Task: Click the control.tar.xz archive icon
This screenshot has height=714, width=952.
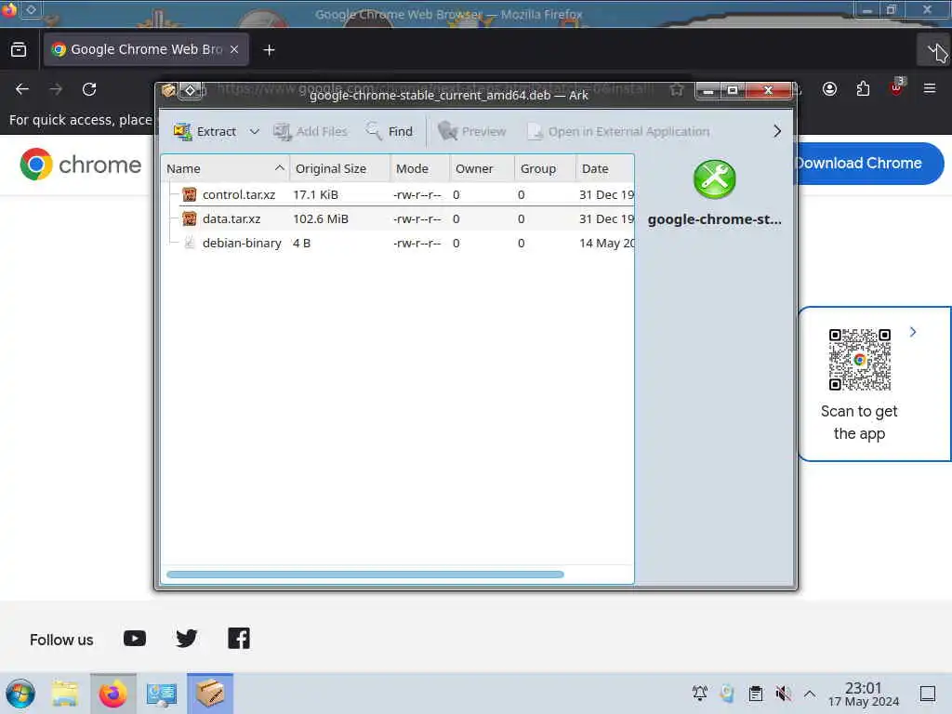Action: [x=190, y=194]
